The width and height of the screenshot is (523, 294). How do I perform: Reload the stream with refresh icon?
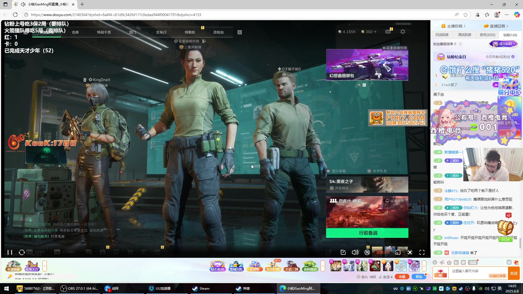(x=22, y=252)
